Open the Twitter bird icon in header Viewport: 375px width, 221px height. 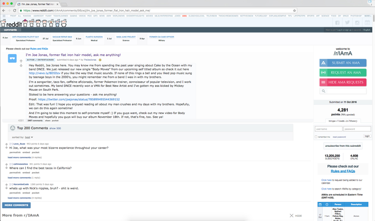click(347, 22)
